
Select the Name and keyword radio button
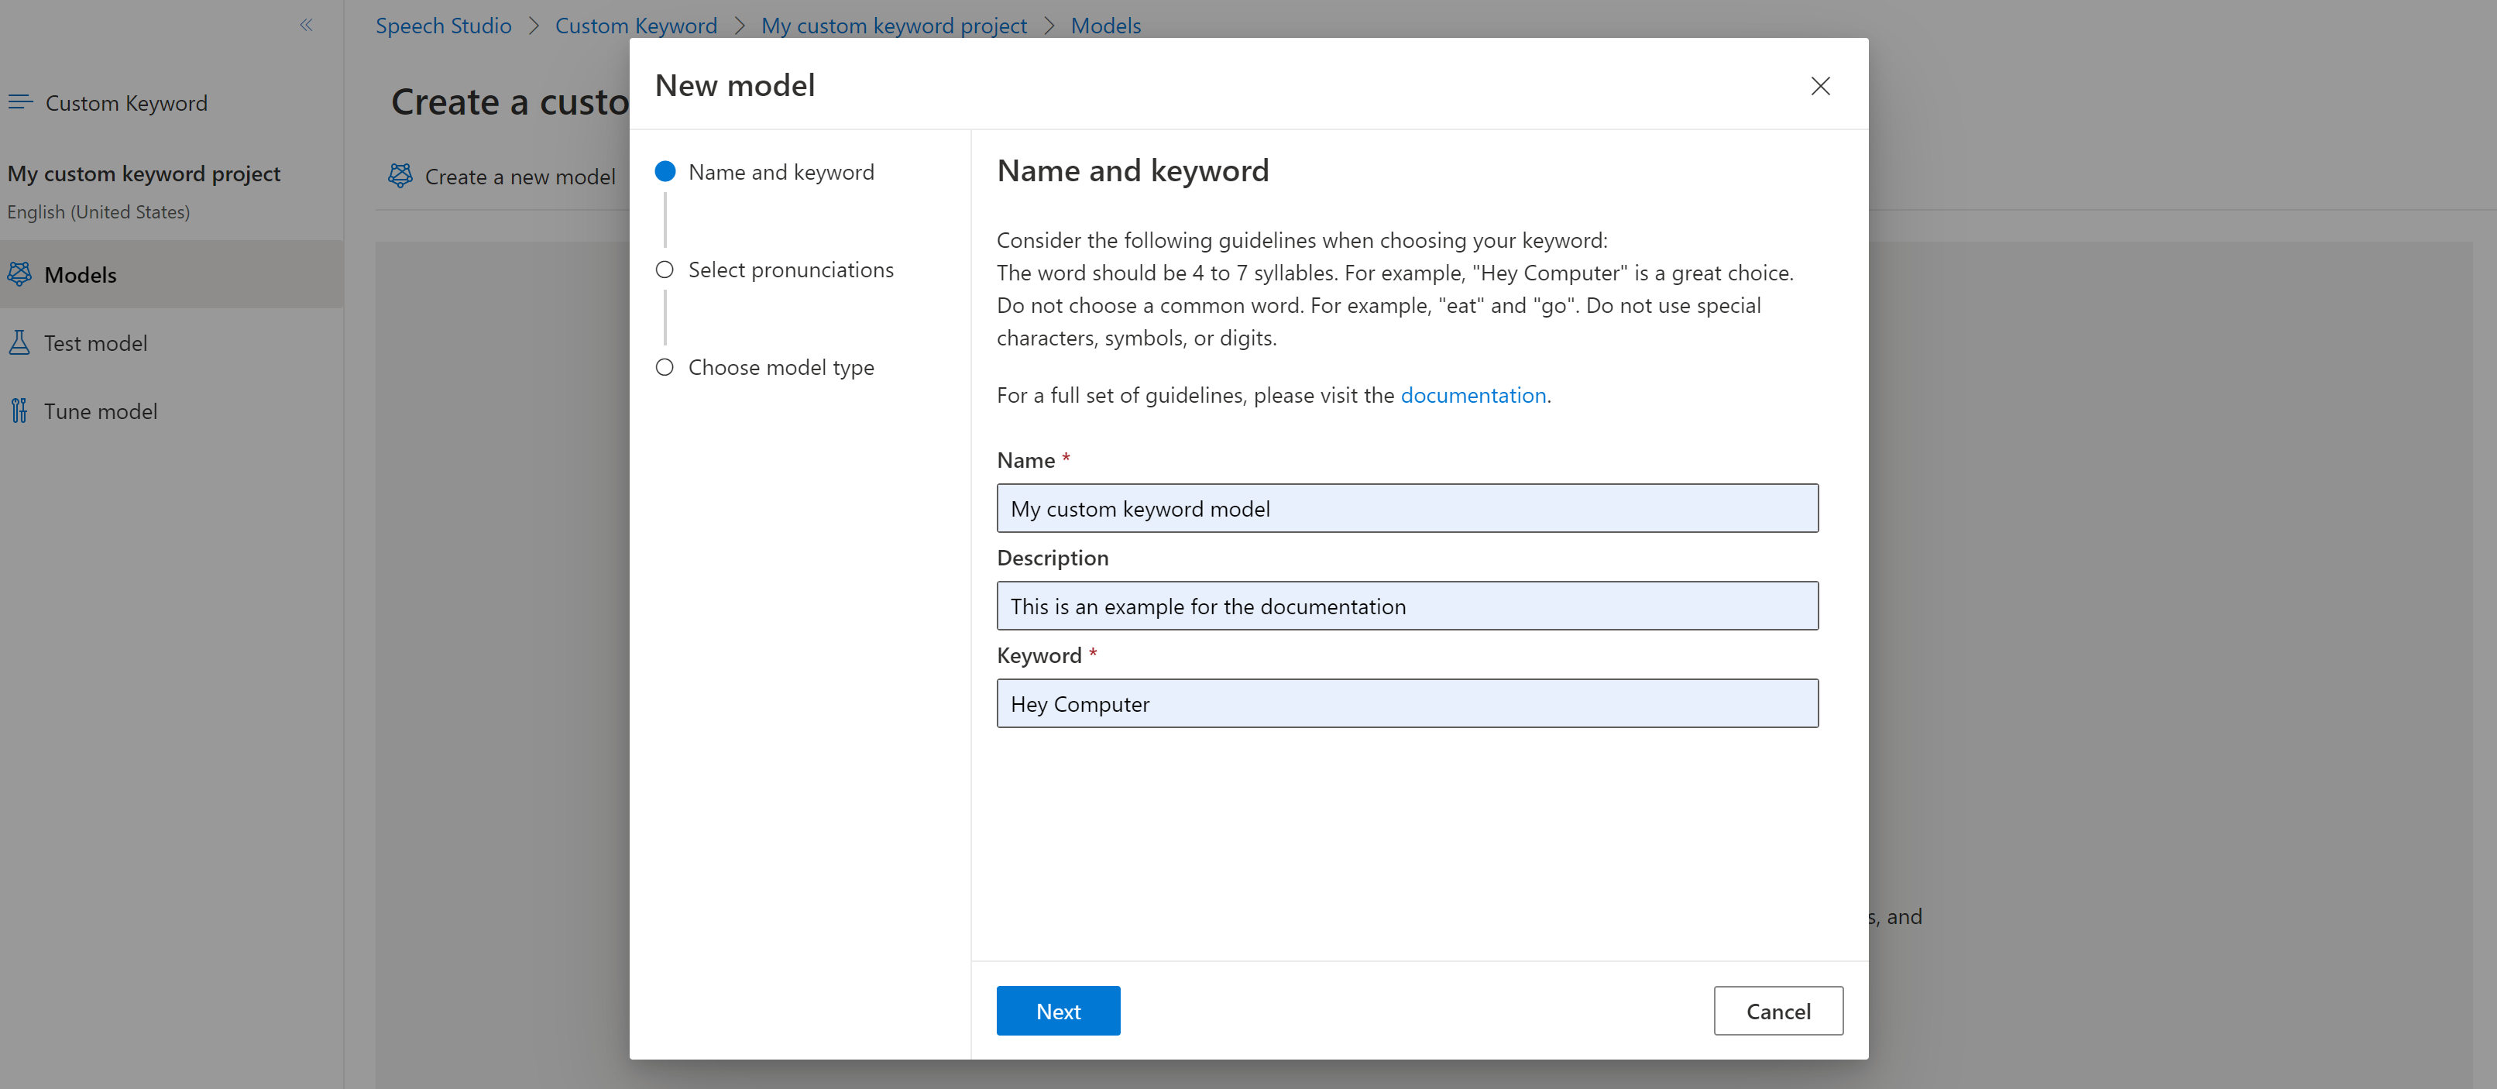664,172
